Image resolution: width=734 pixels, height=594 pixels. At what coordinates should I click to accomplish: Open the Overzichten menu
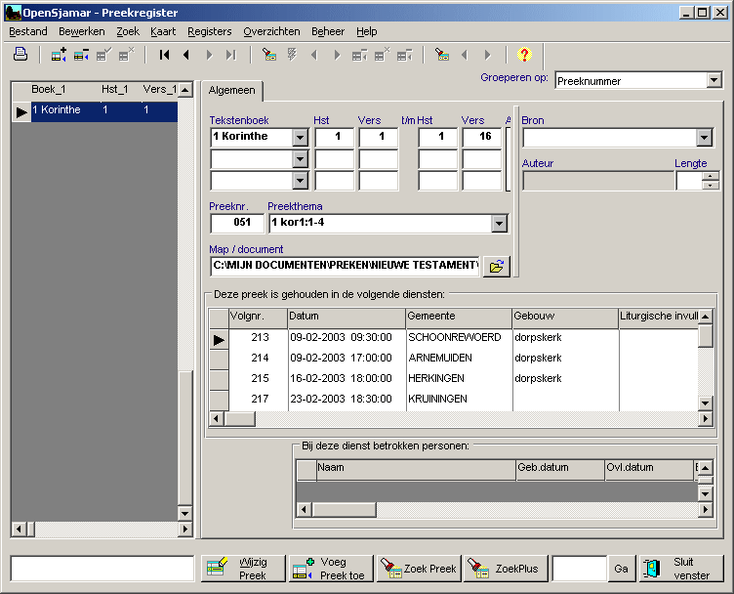pos(272,31)
